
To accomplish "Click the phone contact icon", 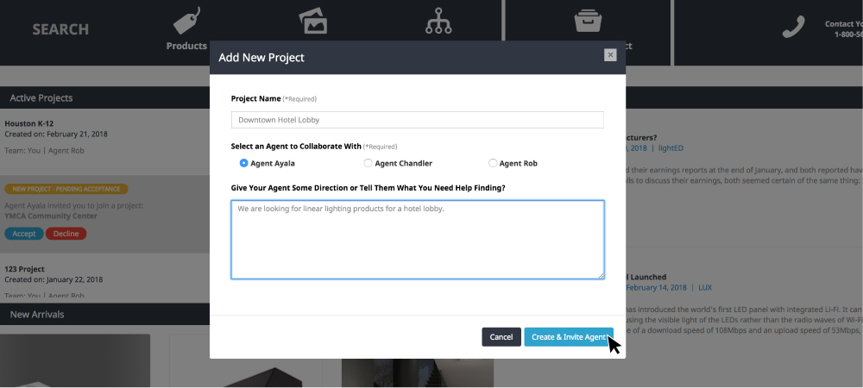I will (793, 27).
